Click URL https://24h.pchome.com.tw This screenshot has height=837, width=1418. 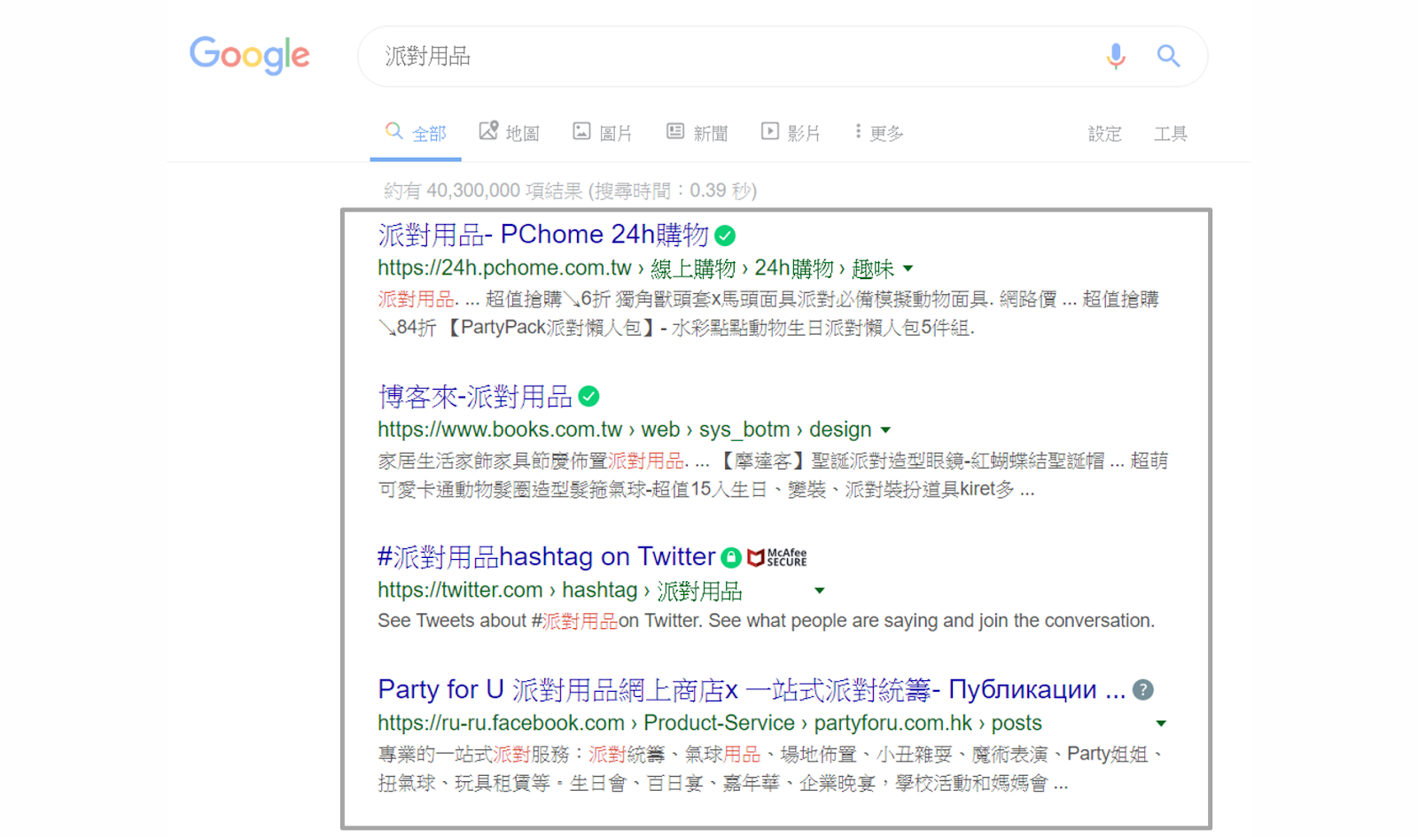[x=504, y=268]
